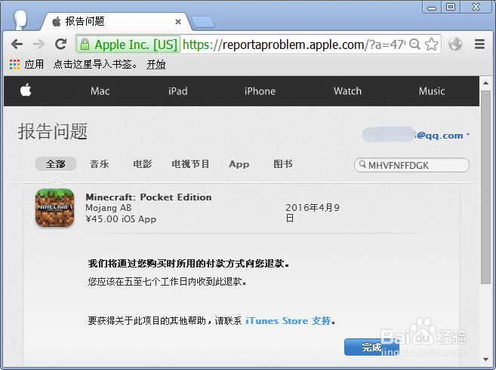
Task: Select the 报告问题 browser tab
Action: pyautogui.click(x=116, y=21)
